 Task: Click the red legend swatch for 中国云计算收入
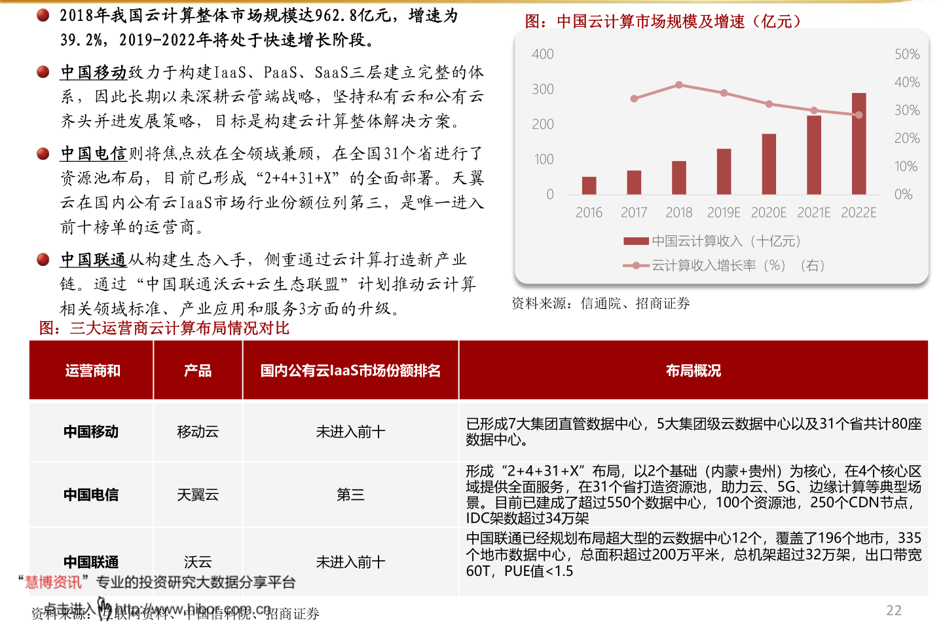pyautogui.click(x=635, y=241)
